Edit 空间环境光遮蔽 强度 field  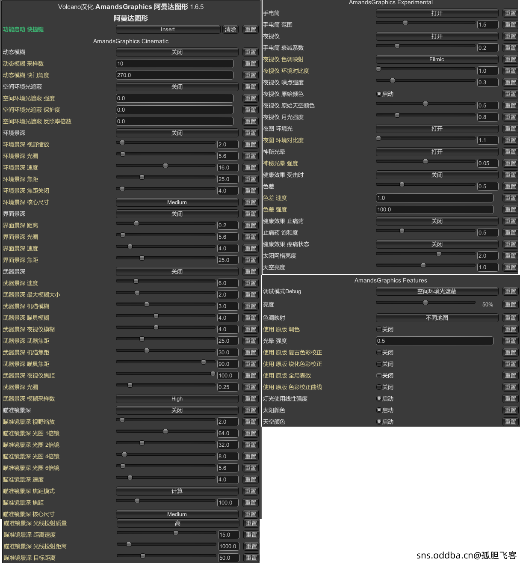pyautogui.click(x=174, y=98)
